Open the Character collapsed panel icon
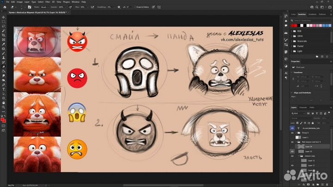 286,73
